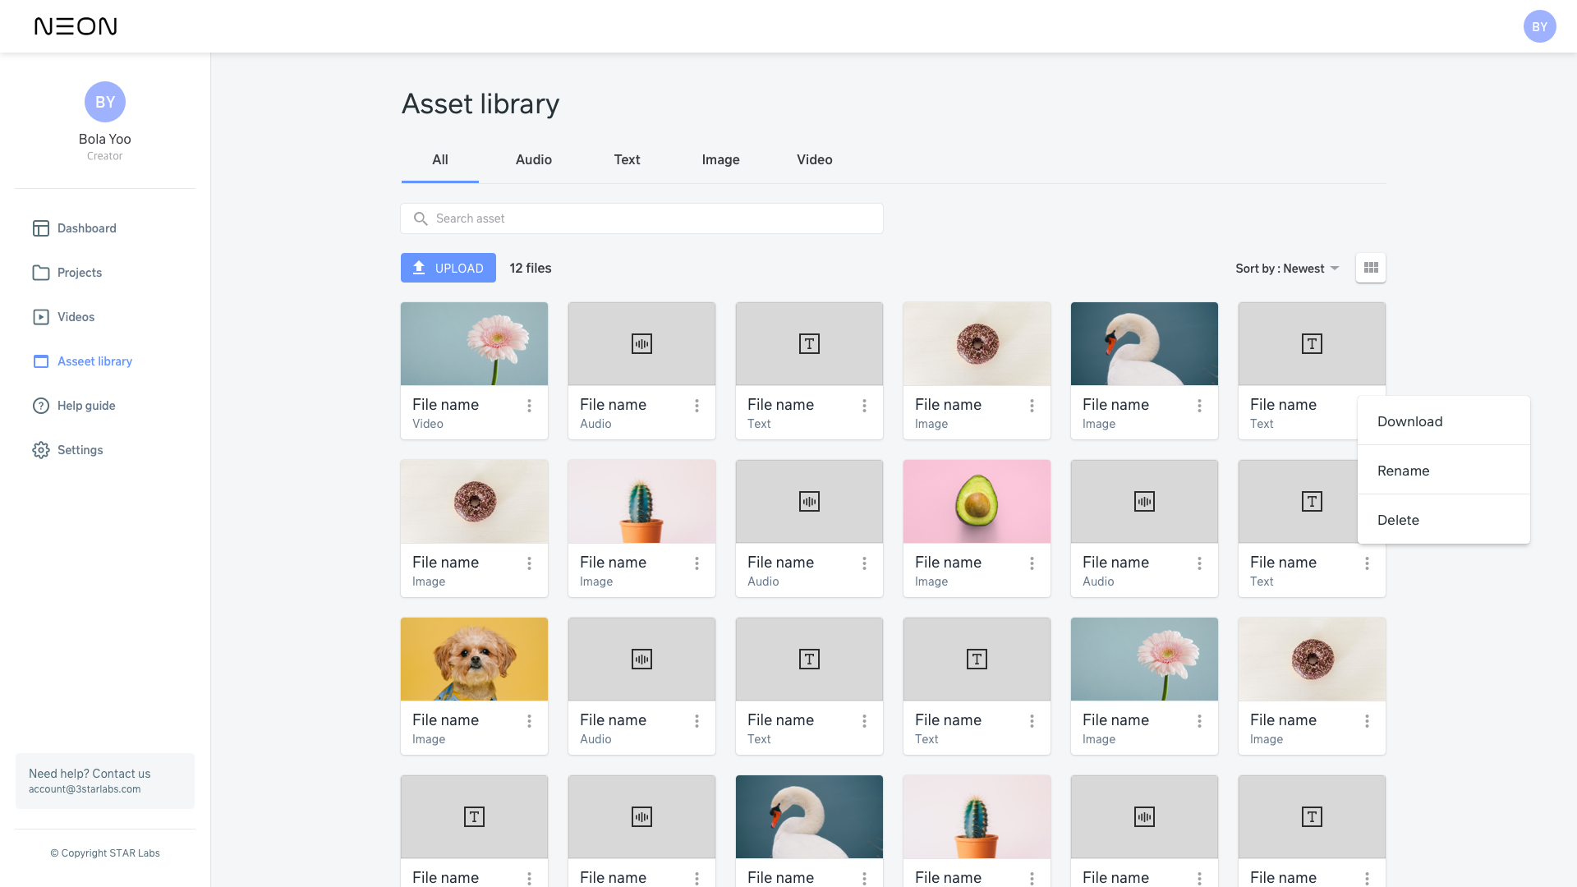
Task: Open the Dashboard sidebar icon
Action: coord(41,228)
